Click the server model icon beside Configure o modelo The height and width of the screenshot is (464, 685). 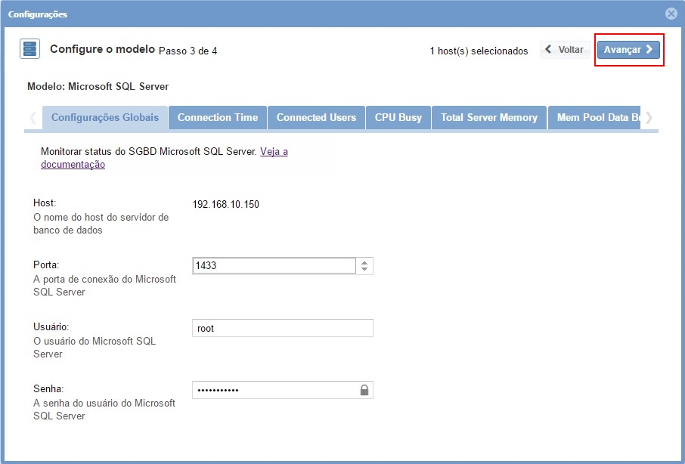(29, 50)
